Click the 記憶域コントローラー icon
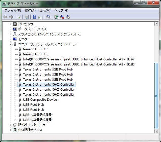Viewport: 161px width, 142px height. click(x=15, y=125)
